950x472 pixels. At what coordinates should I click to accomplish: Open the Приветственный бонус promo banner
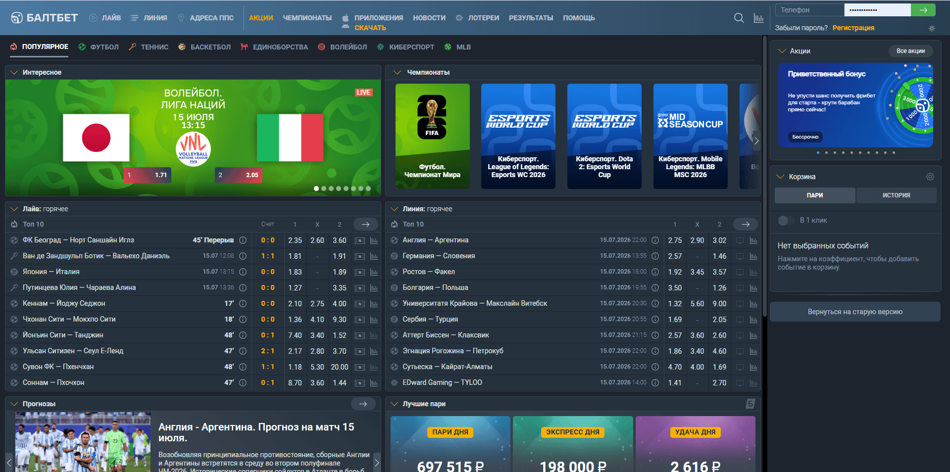(855, 105)
